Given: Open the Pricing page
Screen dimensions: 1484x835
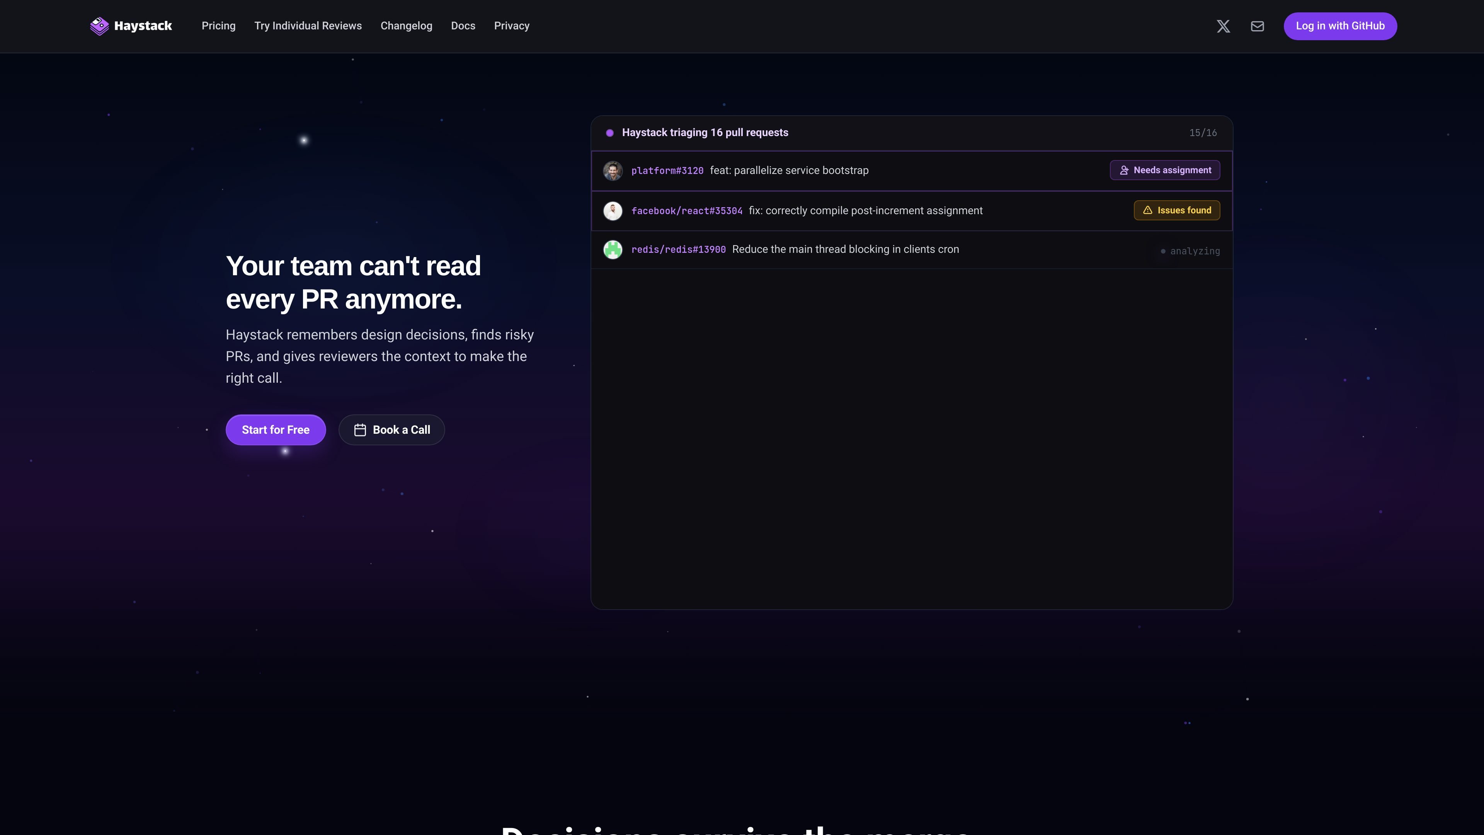Looking at the screenshot, I should [x=218, y=26].
